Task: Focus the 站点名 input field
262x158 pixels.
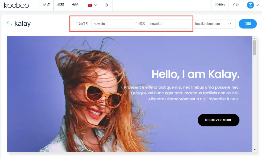Action: point(112,24)
